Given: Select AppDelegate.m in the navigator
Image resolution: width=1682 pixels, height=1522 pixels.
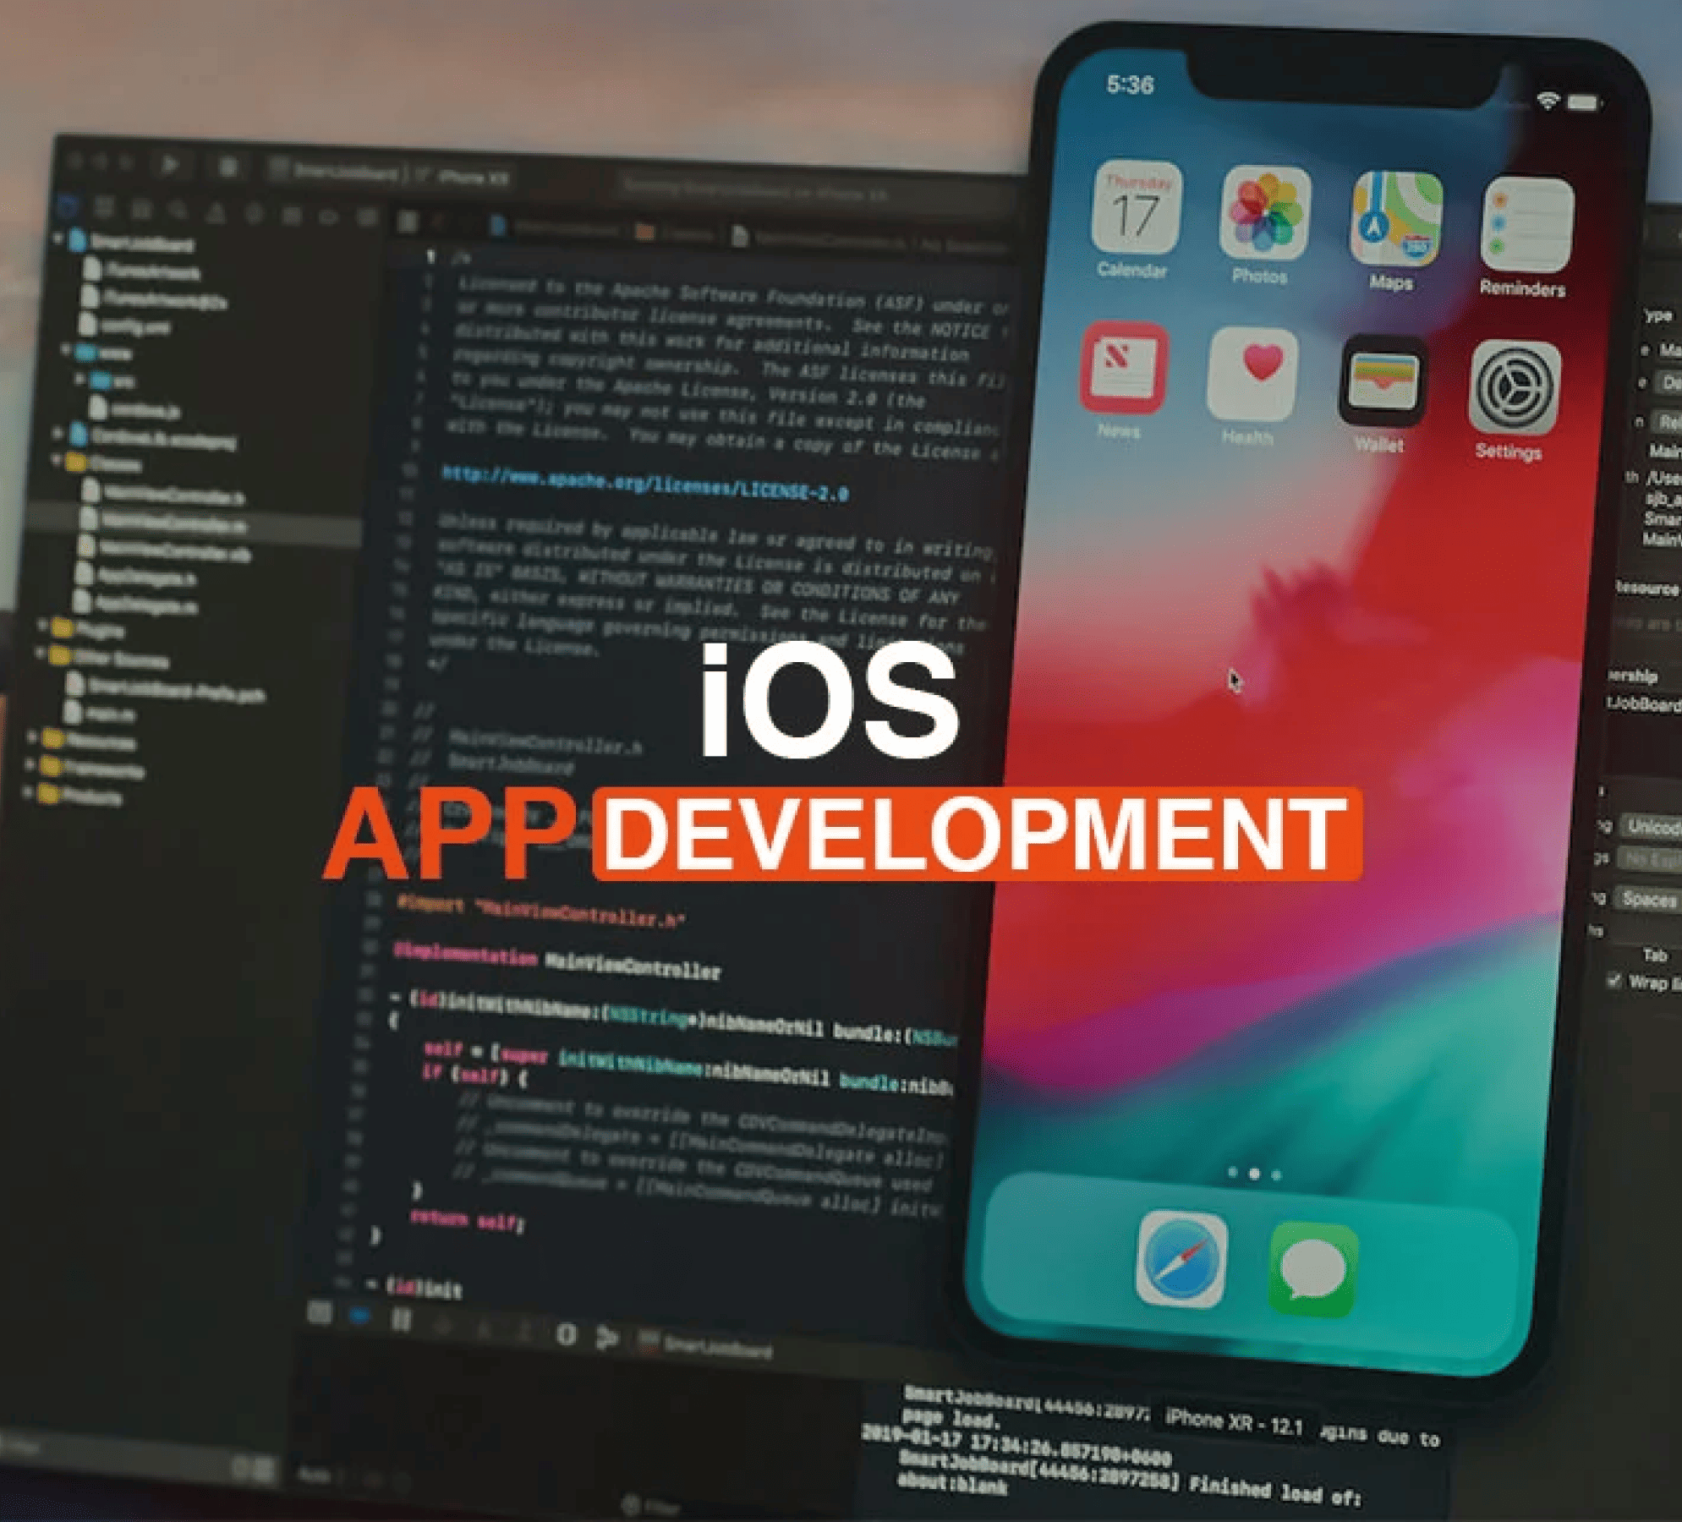Looking at the screenshot, I should [135, 603].
